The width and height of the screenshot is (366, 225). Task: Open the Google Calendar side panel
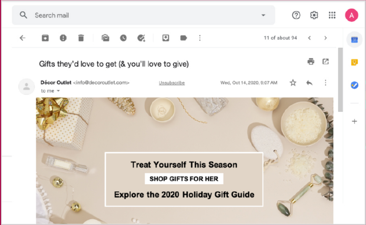(x=354, y=40)
